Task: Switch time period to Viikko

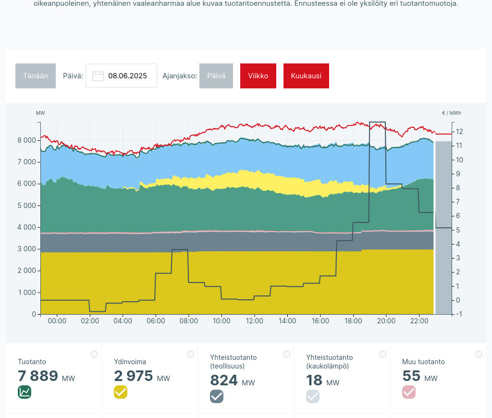Action: pos(258,76)
